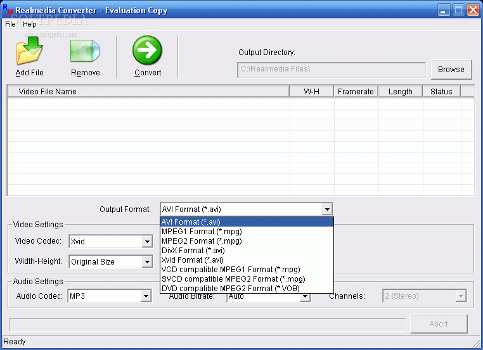Click the window resize grip corner
Image resolution: width=483 pixels, height=350 pixels.
(x=477, y=343)
